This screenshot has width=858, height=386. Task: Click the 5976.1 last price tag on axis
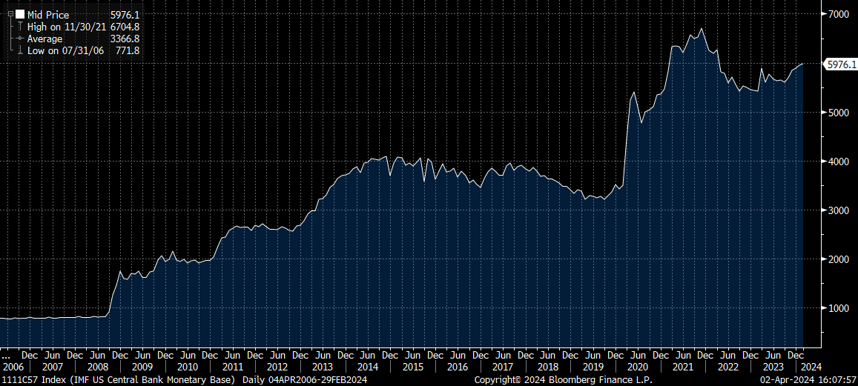click(841, 64)
